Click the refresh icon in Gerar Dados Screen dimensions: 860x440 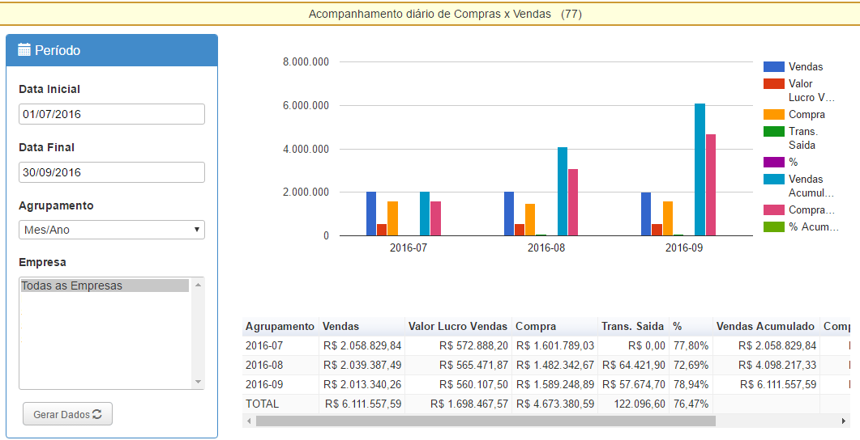pyautogui.click(x=97, y=414)
